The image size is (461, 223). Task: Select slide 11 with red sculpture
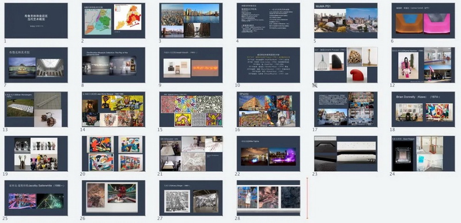pyautogui.click(x=346, y=65)
